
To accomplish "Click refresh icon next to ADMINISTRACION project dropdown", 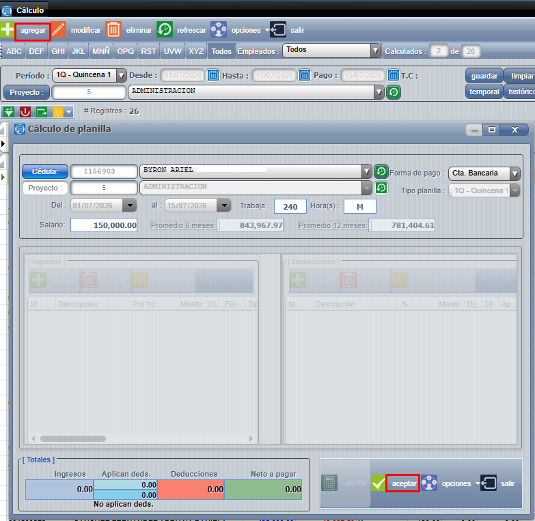I will 394,92.
